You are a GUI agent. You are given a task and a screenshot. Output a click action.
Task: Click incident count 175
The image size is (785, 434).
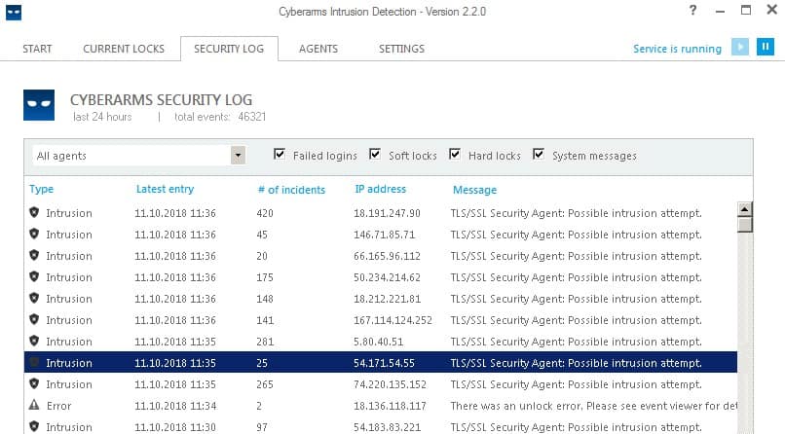tap(265, 277)
